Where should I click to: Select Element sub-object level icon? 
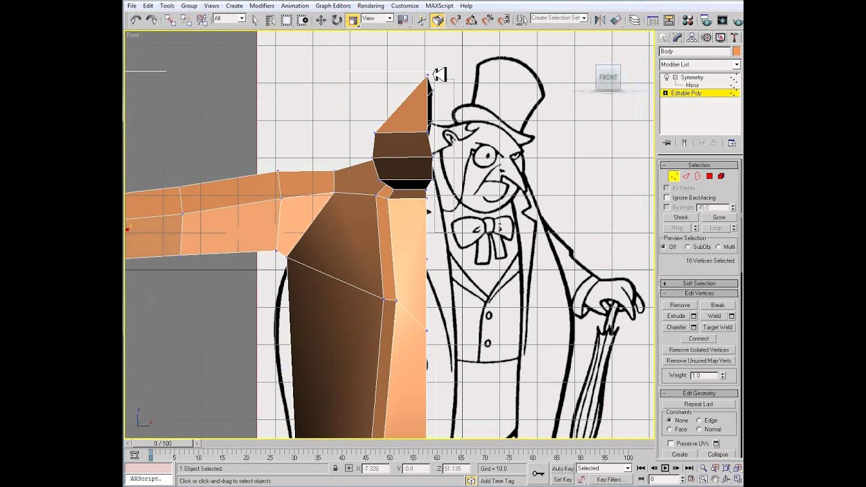click(x=721, y=176)
